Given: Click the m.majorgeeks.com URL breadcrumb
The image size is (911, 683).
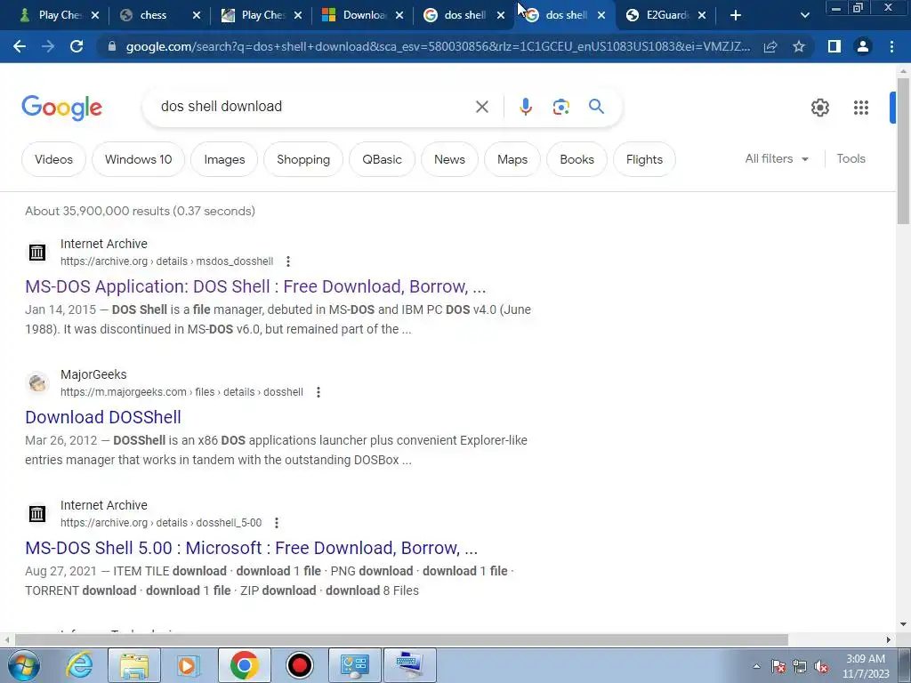Looking at the screenshot, I should (x=181, y=392).
